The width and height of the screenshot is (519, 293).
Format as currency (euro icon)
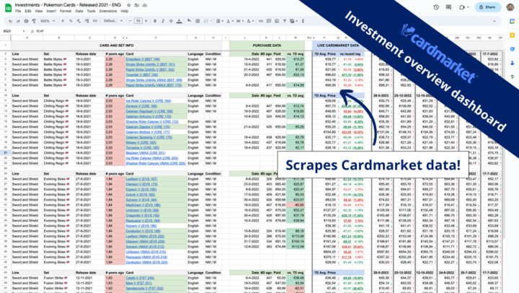(63, 21)
